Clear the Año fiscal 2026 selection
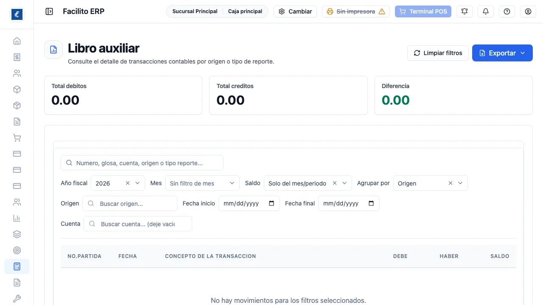Viewport: 543px width, 305px height. click(128, 183)
